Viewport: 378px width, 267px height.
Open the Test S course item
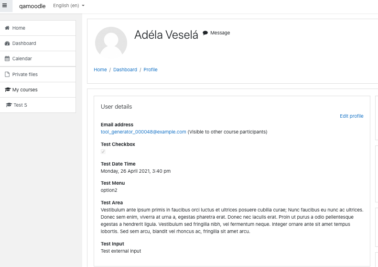[38, 105]
